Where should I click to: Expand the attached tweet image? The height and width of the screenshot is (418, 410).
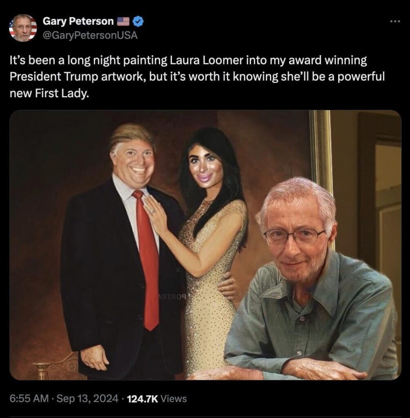point(205,245)
